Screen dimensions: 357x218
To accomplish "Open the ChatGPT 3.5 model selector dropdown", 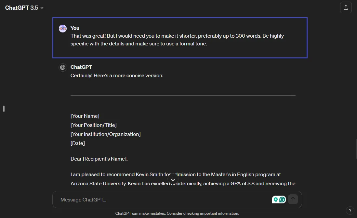I will tap(41, 7).
